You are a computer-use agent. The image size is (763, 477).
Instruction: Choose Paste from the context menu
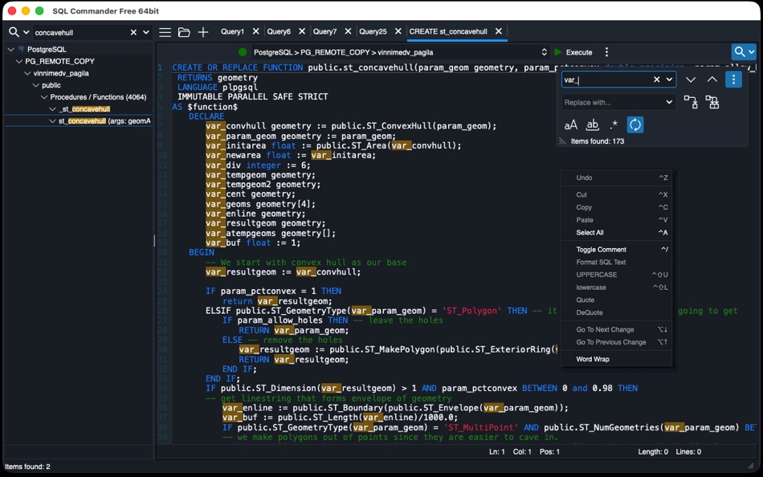(616, 220)
